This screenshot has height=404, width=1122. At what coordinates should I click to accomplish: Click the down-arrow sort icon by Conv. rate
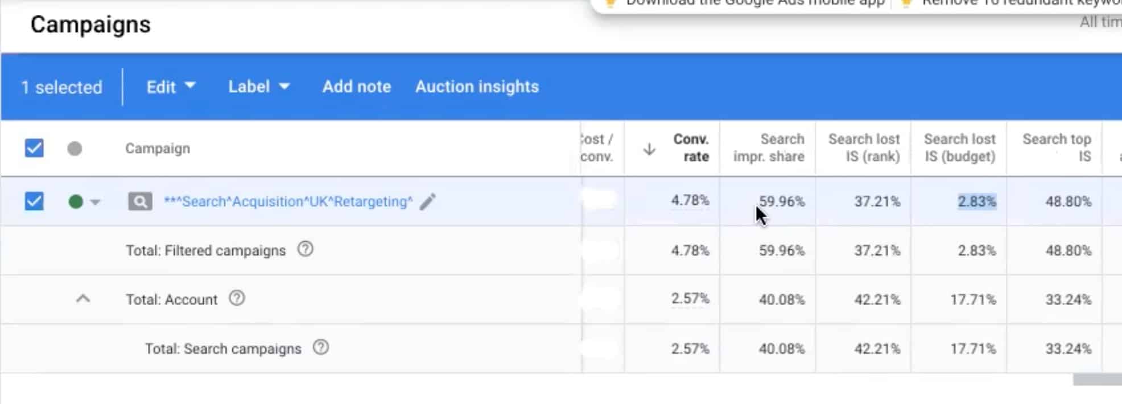point(649,149)
